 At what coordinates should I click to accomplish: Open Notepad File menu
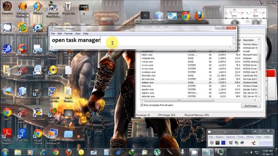click(53, 33)
